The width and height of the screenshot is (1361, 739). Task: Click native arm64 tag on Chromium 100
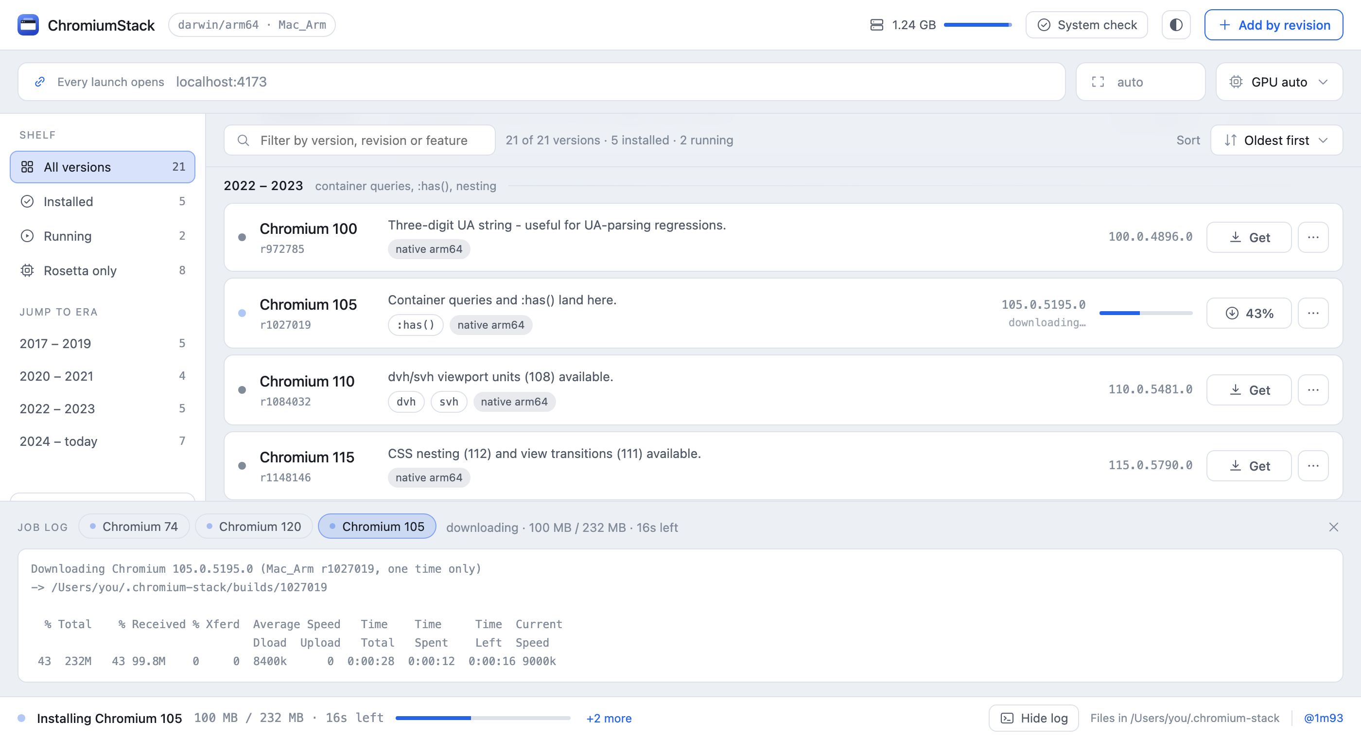coord(429,249)
